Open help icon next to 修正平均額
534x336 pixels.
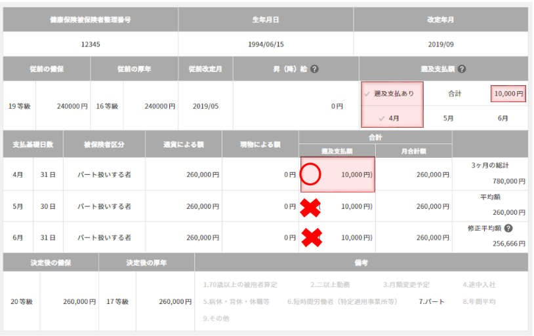coord(508,229)
